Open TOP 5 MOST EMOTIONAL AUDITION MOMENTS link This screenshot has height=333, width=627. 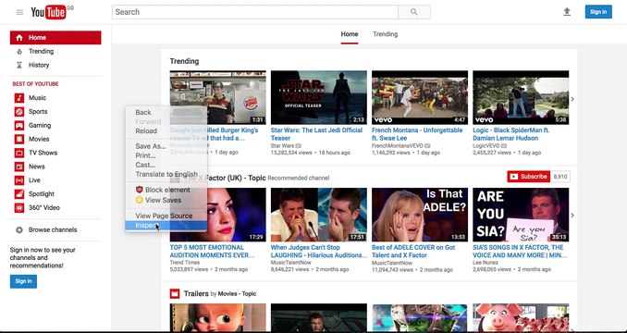click(x=212, y=251)
